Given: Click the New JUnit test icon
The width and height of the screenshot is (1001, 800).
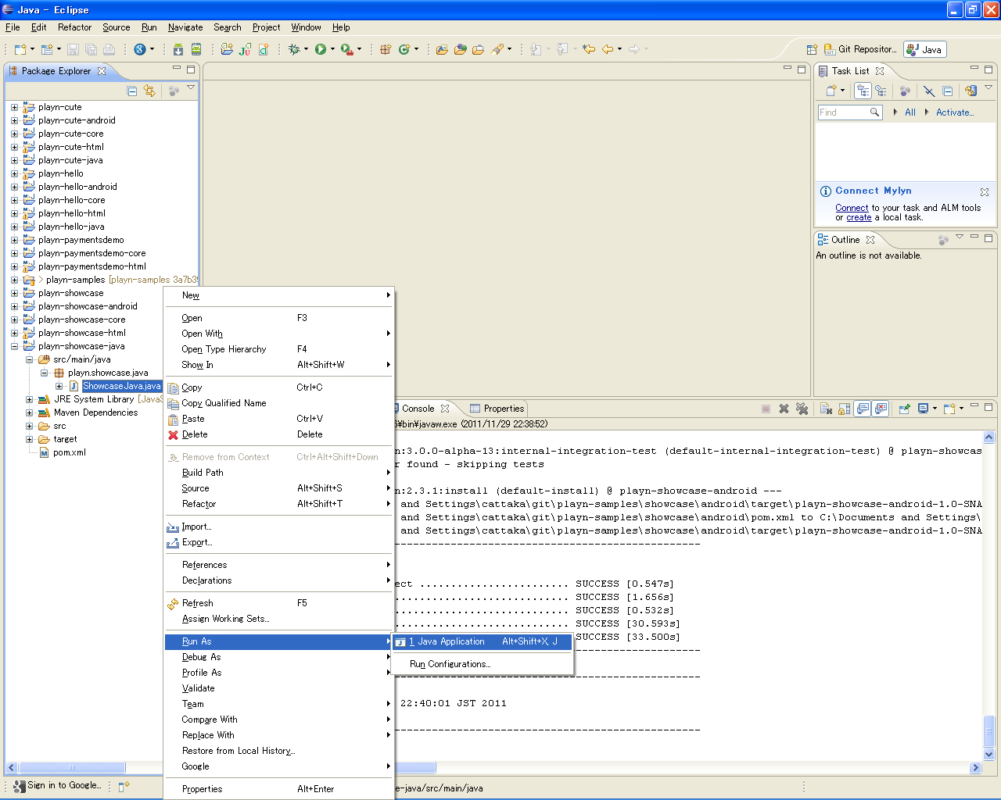Looking at the screenshot, I should click(245, 49).
